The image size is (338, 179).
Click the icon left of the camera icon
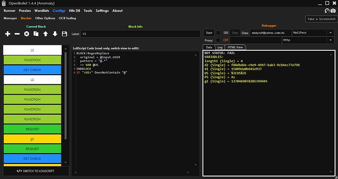tap(327, 11)
